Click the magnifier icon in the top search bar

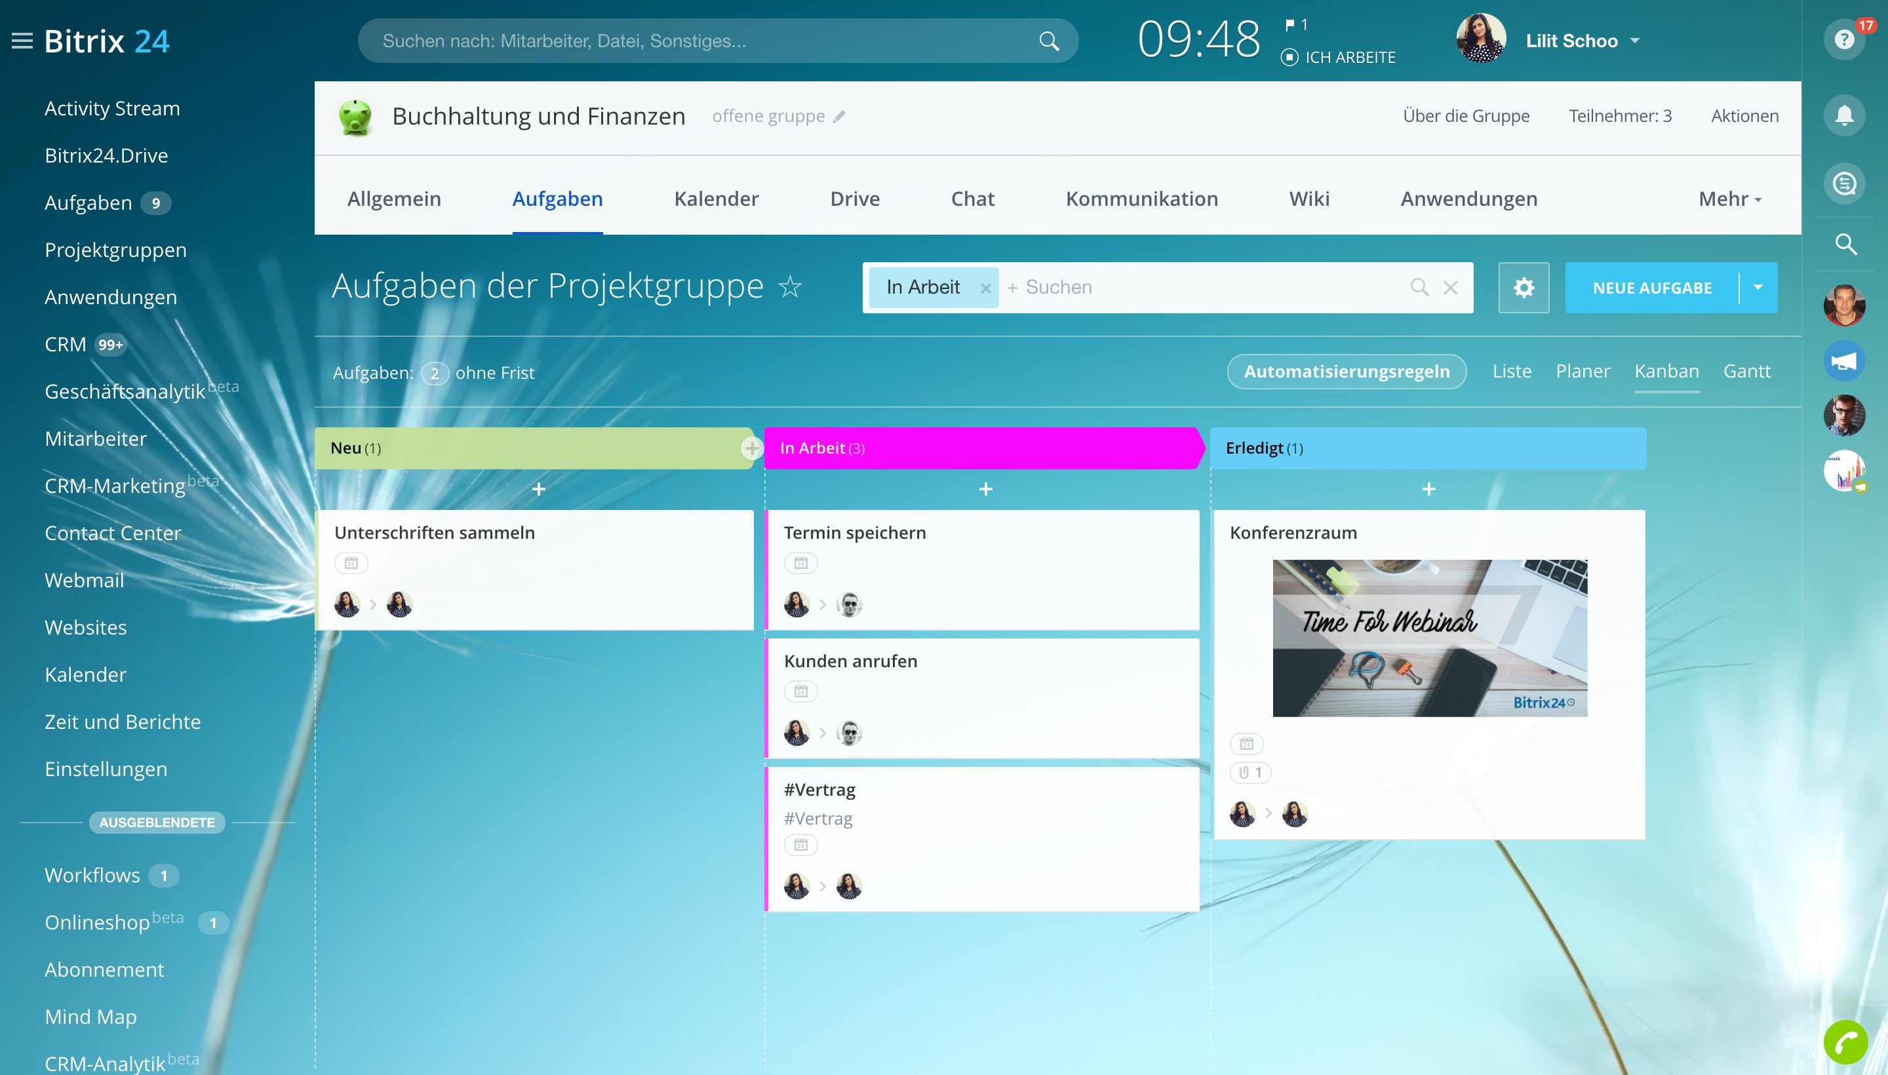(1048, 41)
